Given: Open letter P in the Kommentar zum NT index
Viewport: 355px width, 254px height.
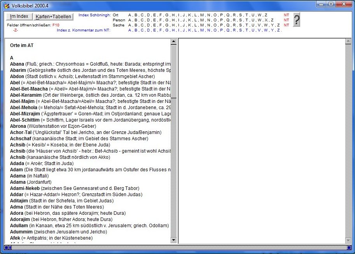Looking at the screenshot, I should click(221, 30).
